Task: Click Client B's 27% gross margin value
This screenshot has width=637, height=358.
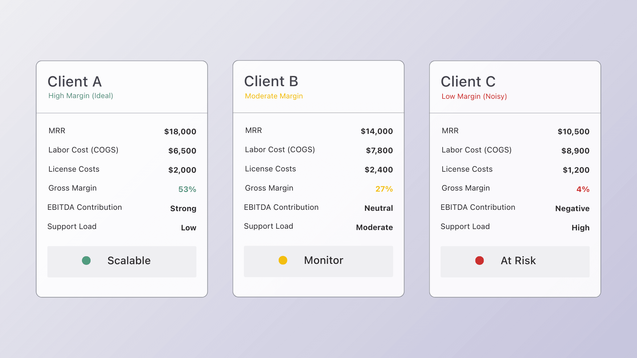Action: point(384,189)
